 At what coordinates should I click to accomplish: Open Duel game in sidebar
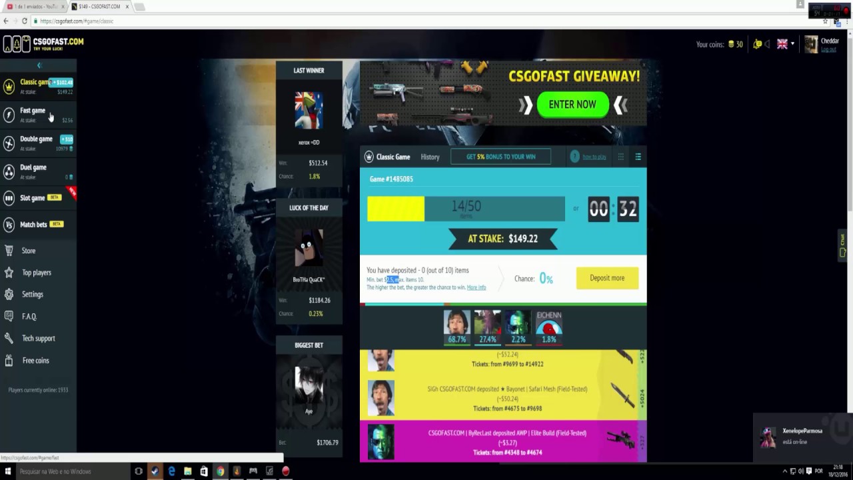(x=37, y=172)
